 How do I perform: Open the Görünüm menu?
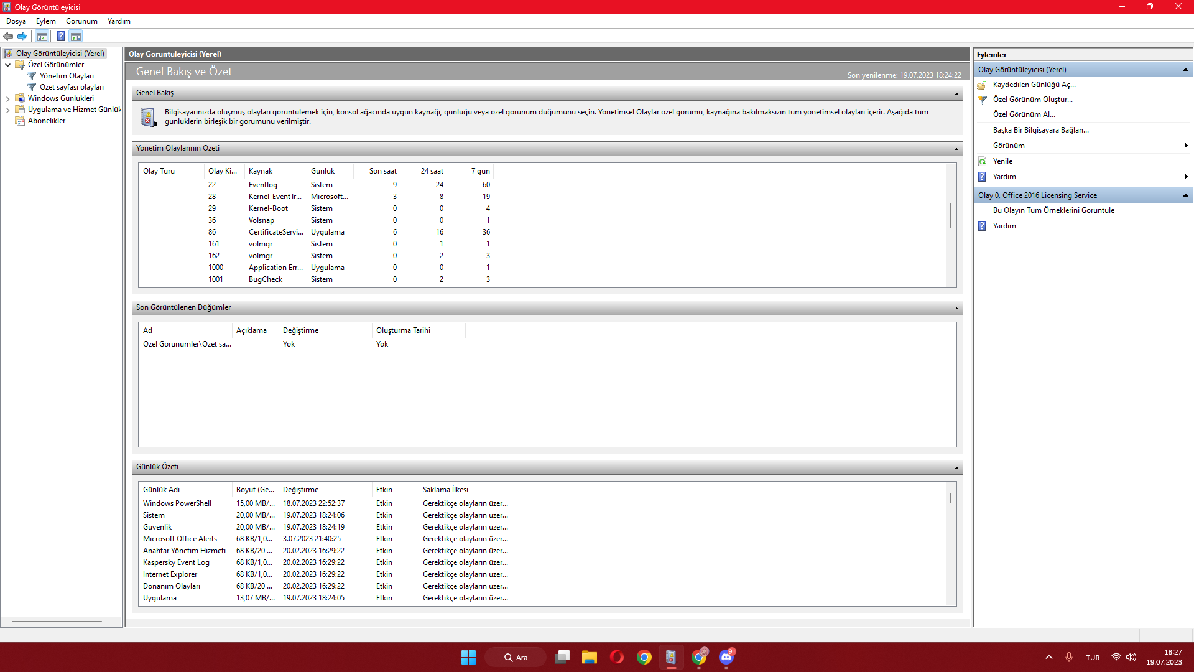(81, 21)
